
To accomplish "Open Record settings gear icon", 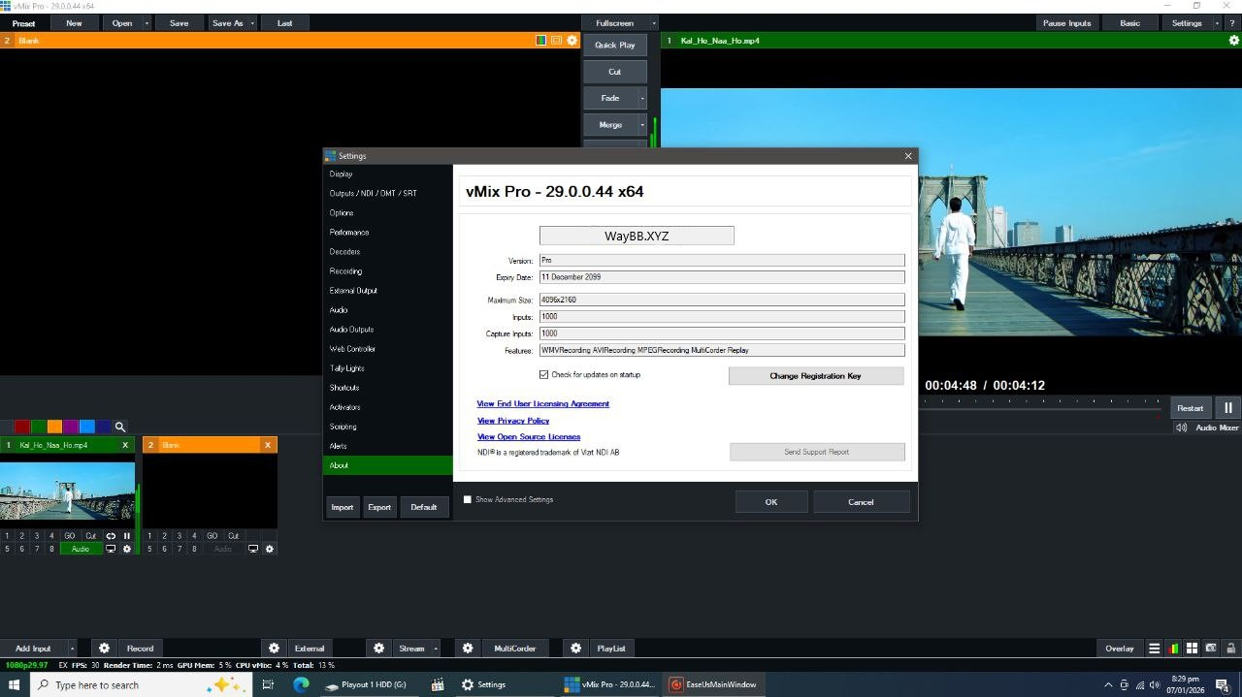I will (104, 649).
